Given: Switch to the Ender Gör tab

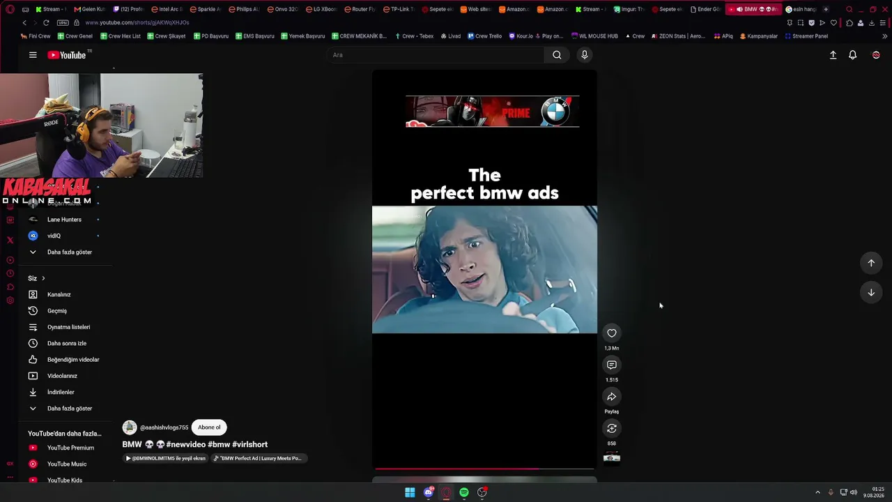Looking at the screenshot, I should pos(705,9).
